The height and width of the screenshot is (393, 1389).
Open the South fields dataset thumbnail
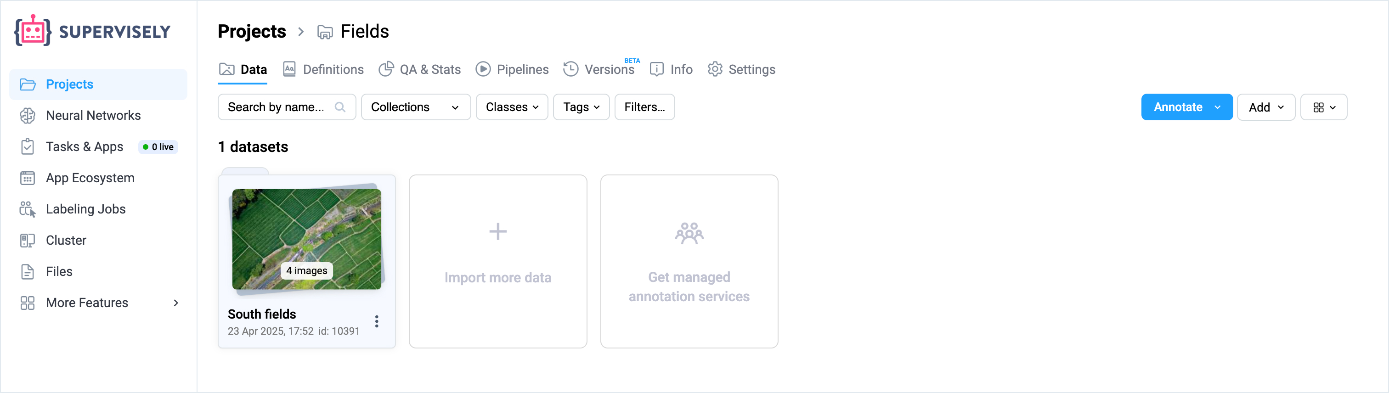click(306, 239)
